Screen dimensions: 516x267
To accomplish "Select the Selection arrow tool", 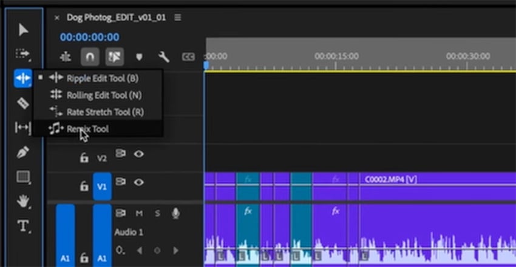I will click(x=23, y=30).
